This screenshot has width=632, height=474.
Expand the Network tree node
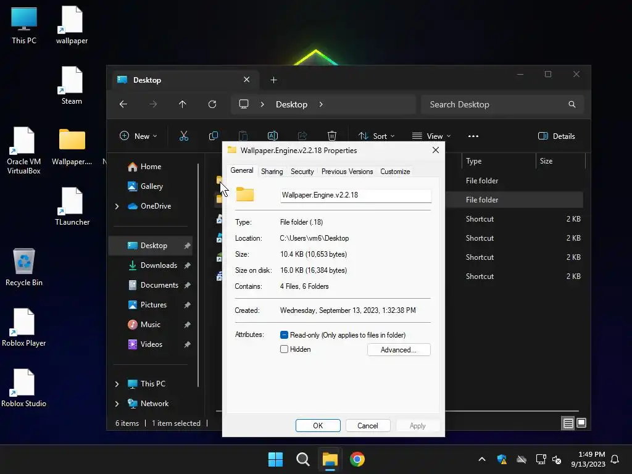117,404
